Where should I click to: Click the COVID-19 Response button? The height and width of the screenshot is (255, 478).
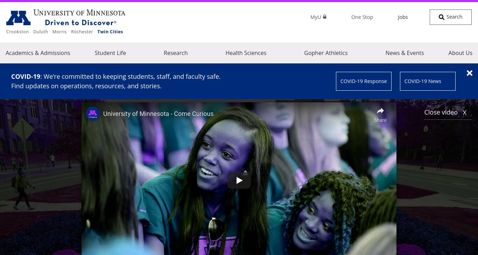(364, 81)
